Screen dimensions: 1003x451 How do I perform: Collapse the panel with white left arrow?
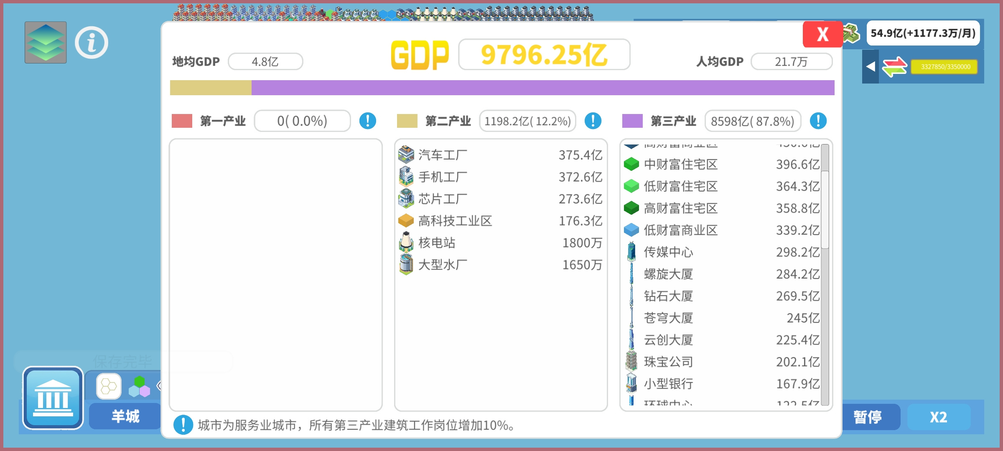point(871,67)
